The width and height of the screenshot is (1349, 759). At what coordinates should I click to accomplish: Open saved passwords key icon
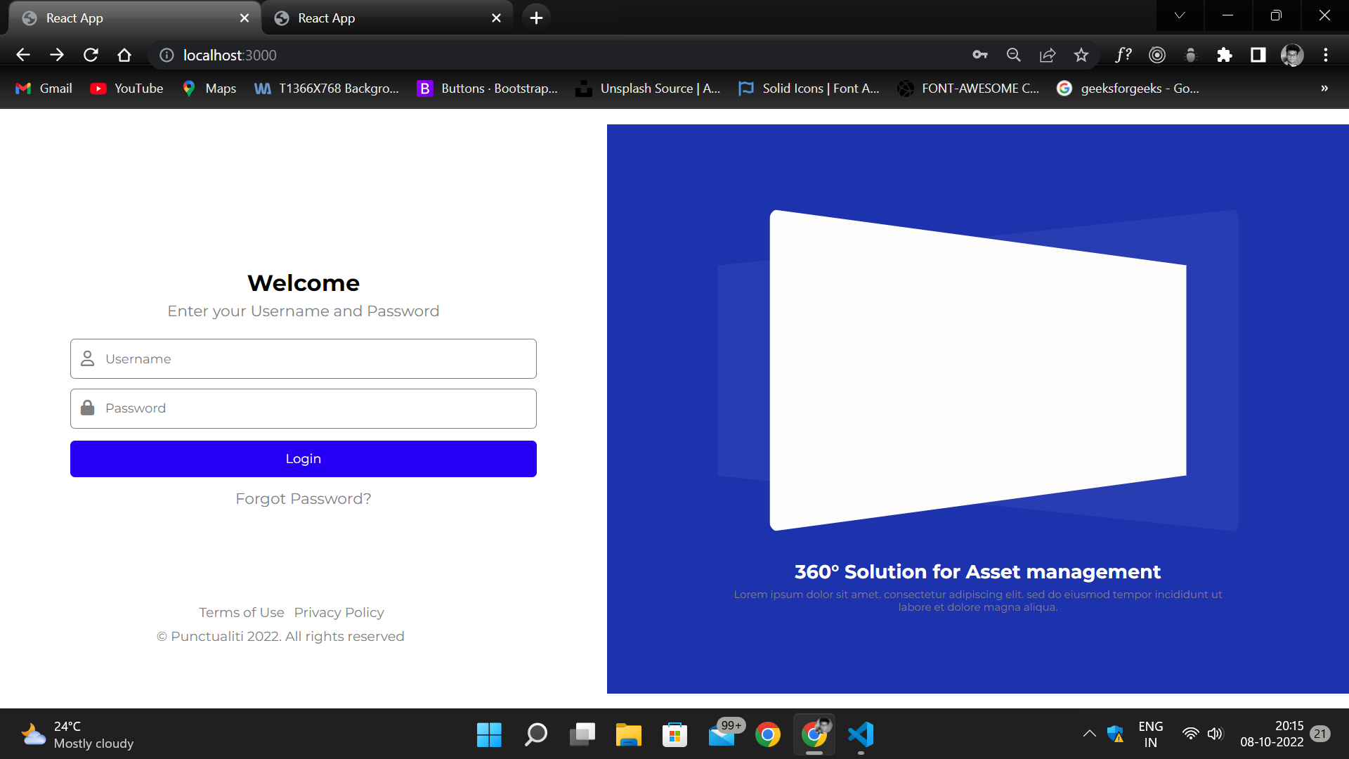tap(980, 55)
